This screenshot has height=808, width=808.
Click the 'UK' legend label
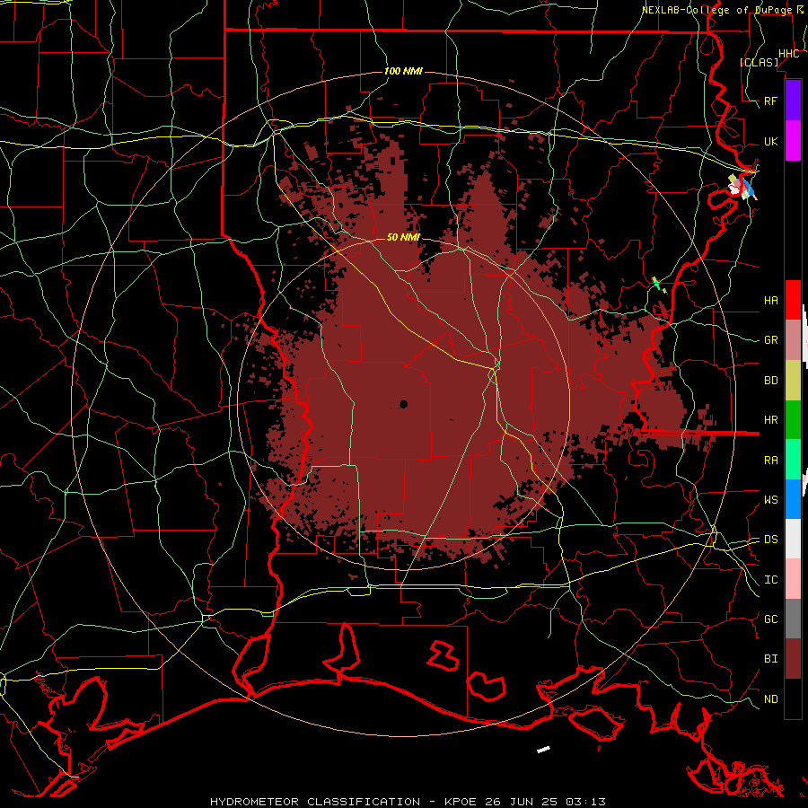[770, 141]
